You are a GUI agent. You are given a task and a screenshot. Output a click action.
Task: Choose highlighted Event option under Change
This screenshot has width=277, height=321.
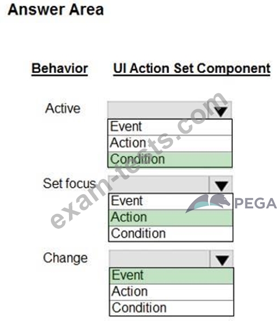point(171,276)
